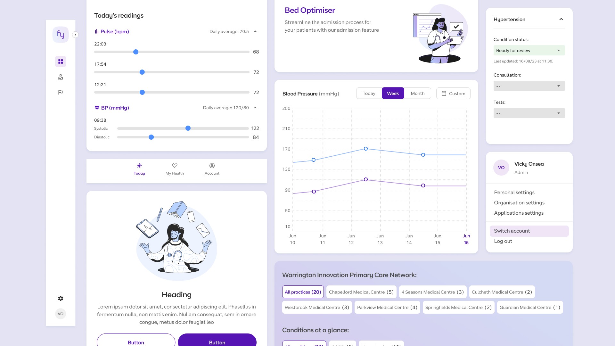Open the flag icon in the sidebar
615x346 pixels.
click(x=61, y=92)
